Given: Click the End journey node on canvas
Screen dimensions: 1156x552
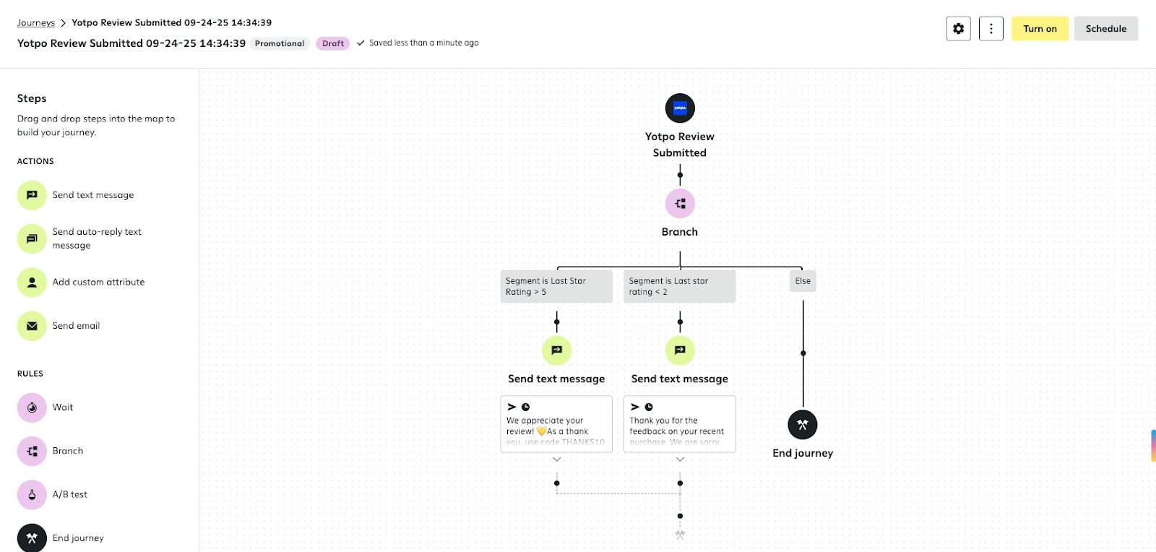Looking at the screenshot, I should point(803,425).
